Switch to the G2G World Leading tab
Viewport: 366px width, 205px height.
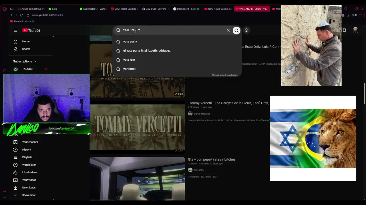[x=124, y=9]
